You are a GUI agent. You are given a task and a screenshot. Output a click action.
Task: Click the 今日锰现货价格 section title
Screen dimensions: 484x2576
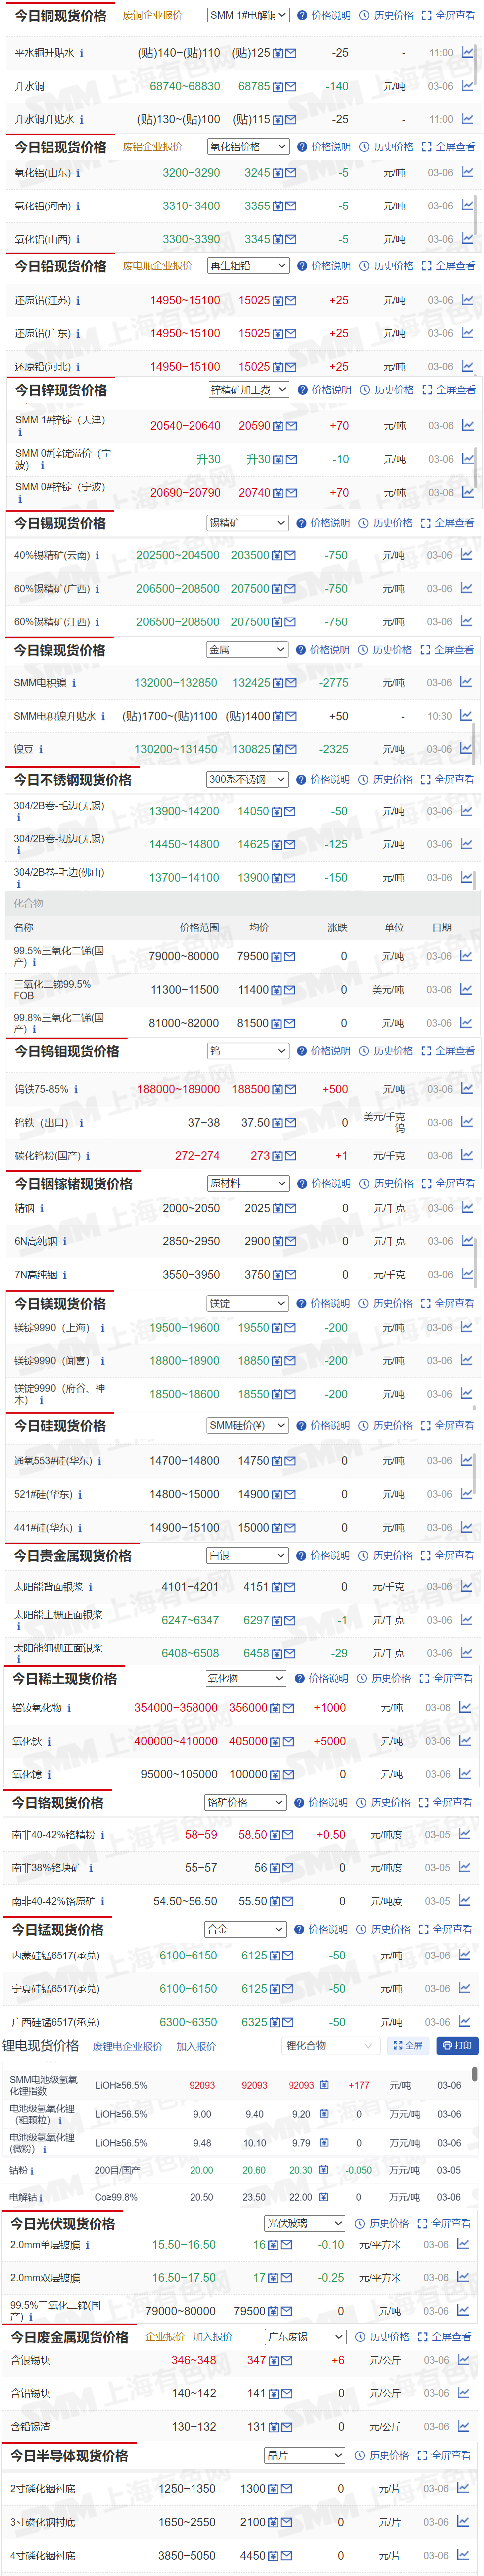pyautogui.click(x=58, y=1929)
